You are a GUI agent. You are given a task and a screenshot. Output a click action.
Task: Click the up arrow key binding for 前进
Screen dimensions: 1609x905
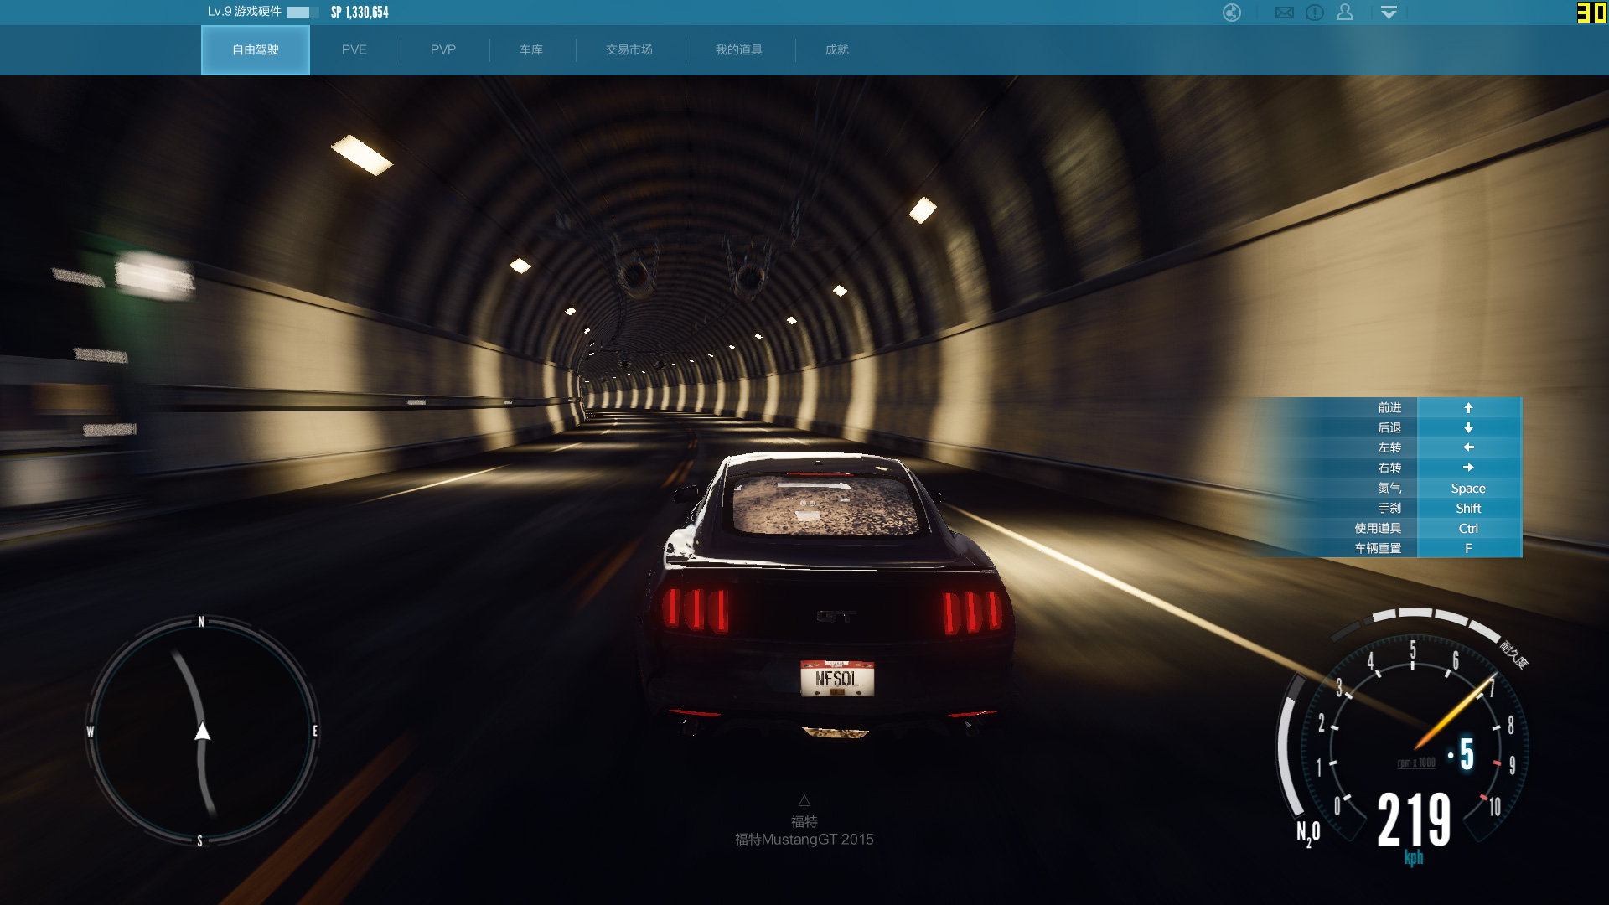(1468, 408)
